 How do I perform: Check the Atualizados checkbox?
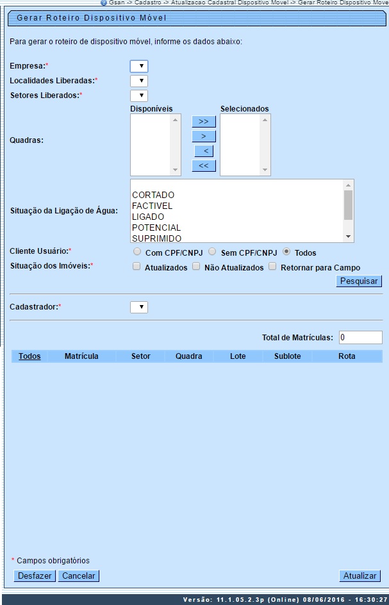(137, 266)
